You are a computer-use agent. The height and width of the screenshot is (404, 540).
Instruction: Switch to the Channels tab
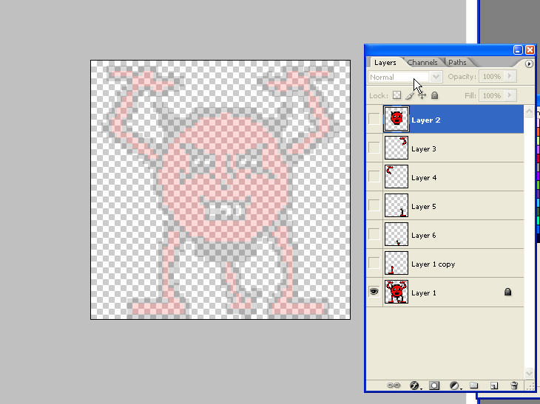click(422, 63)
